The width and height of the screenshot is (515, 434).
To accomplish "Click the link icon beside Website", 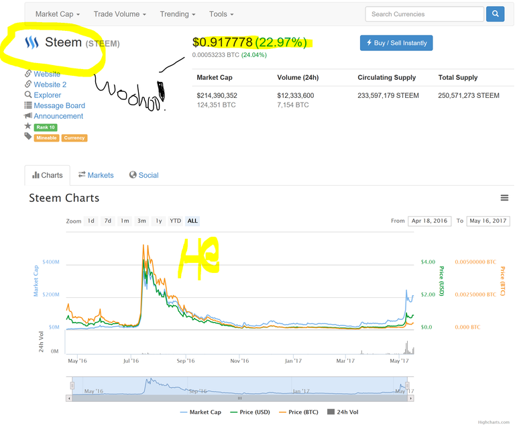I will tap(28, 74).
